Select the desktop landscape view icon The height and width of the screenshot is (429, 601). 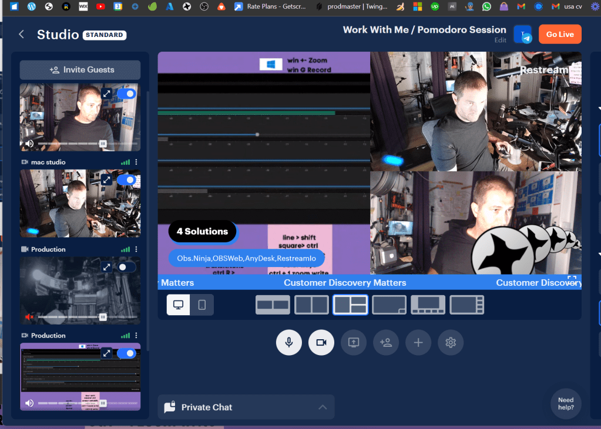[x=178, y=305]
